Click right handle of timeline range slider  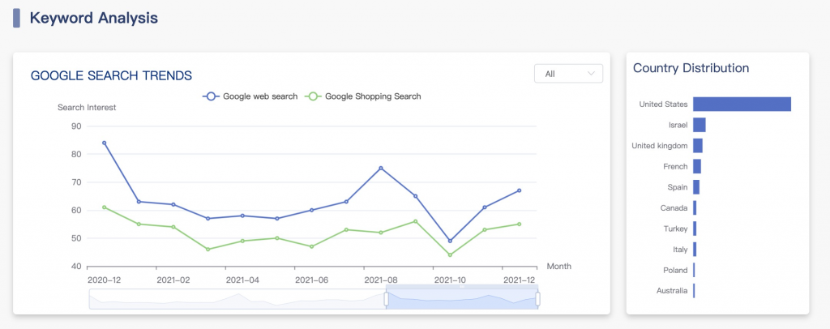[x=537, y=299]
